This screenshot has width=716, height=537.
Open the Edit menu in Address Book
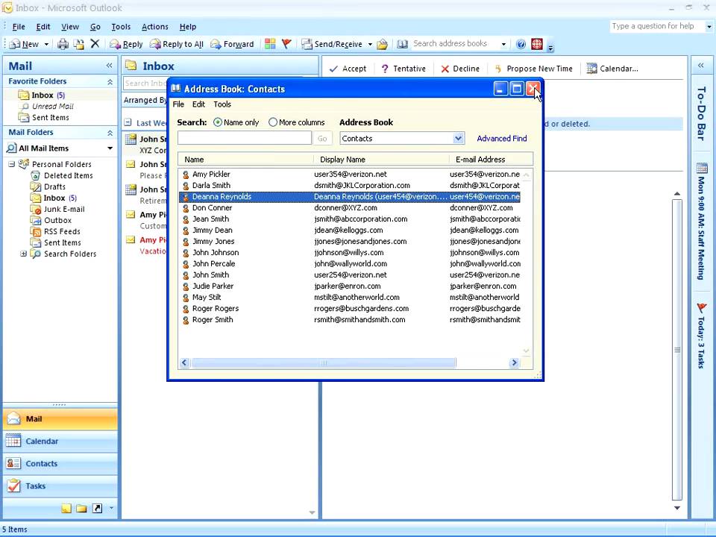pos(198,104)
